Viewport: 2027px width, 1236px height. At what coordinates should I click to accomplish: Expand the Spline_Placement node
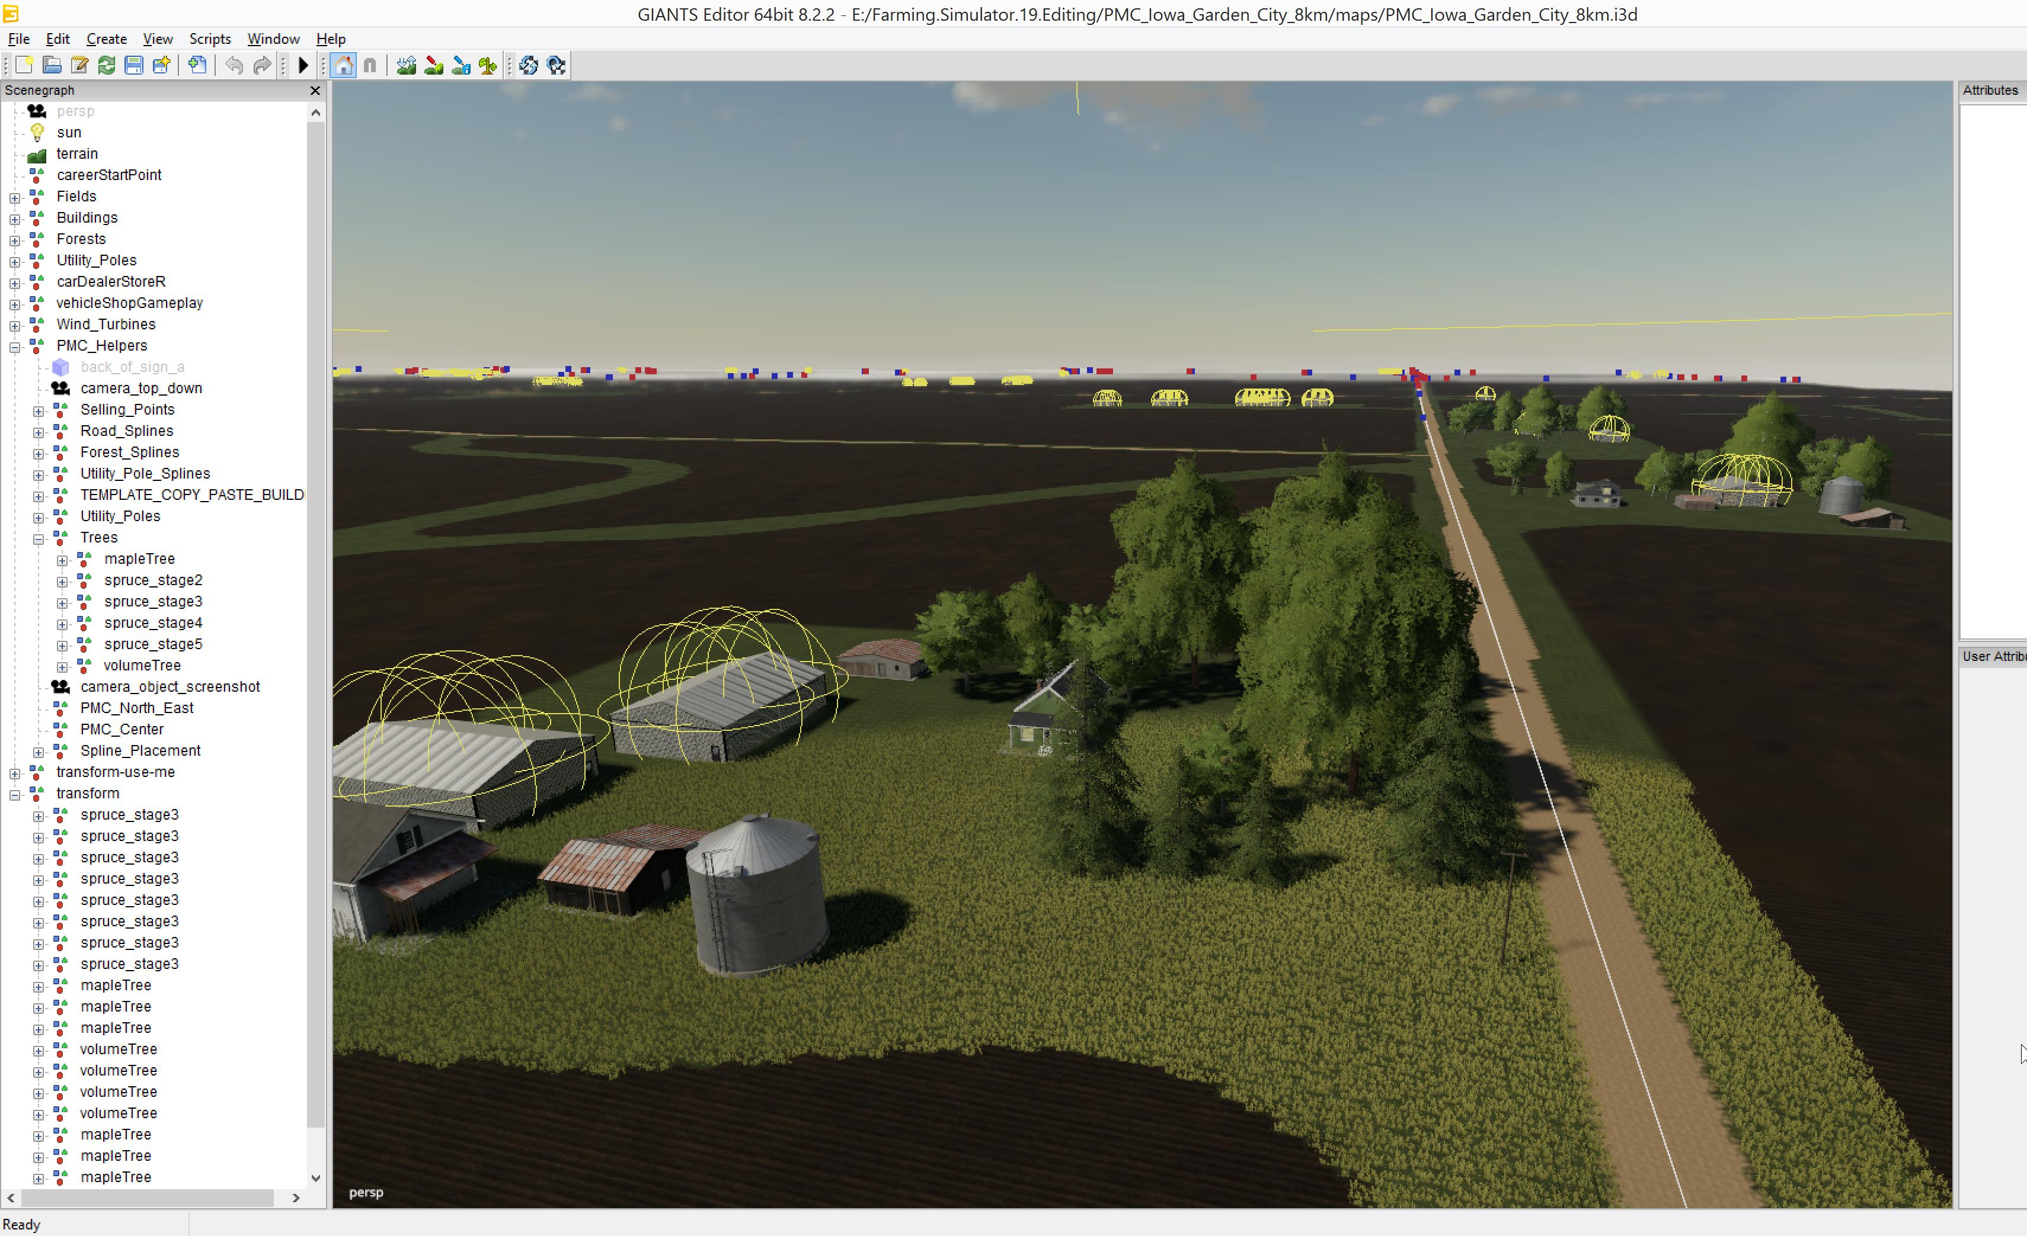(x=39, y=753)
